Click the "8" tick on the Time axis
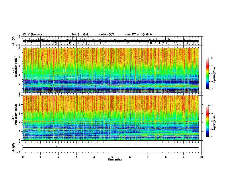This screenshot has width=227, height=176. (x=166, y=157)
